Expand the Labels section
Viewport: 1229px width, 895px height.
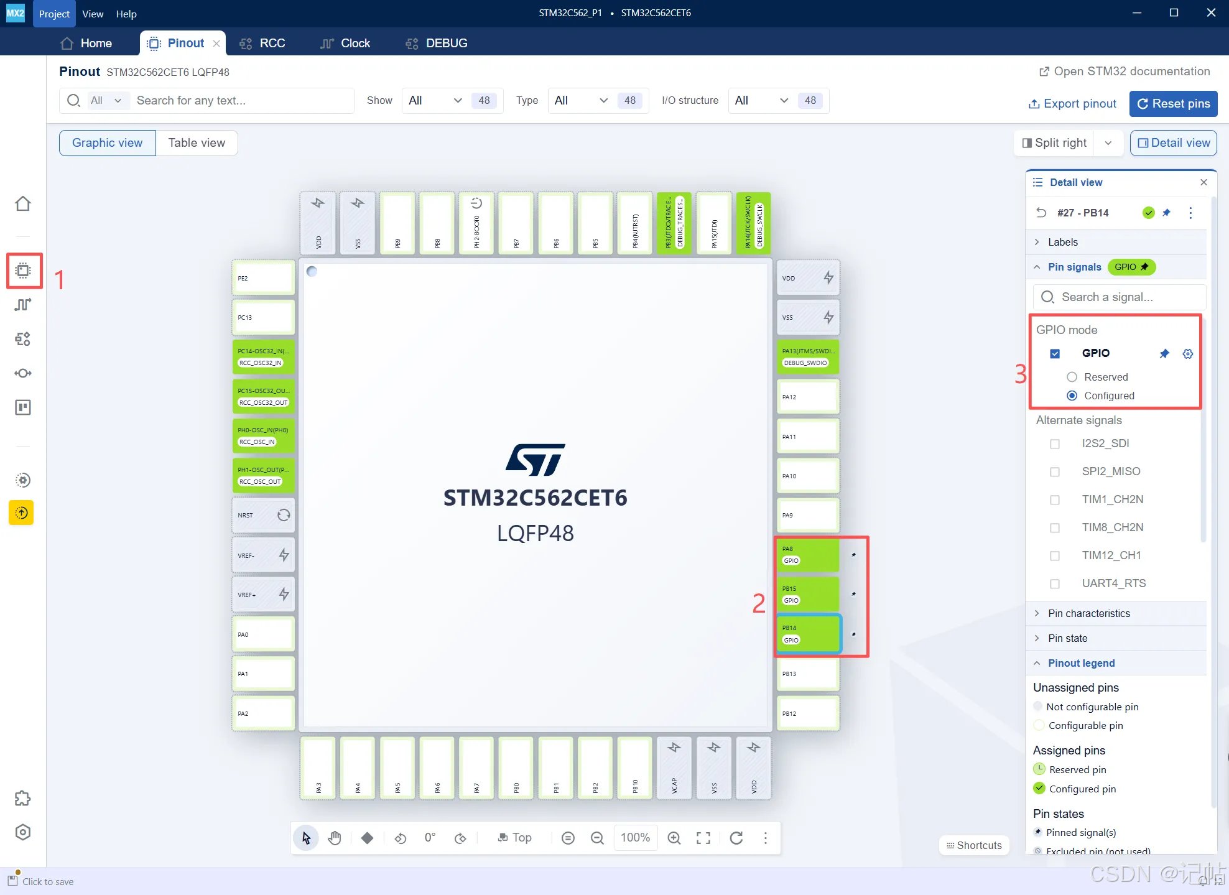[1116, 242]
